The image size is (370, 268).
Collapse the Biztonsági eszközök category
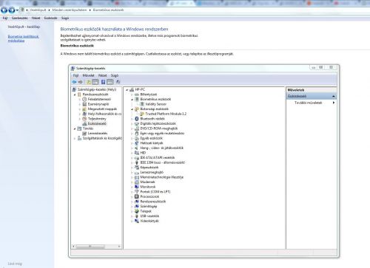pos(132,109)
